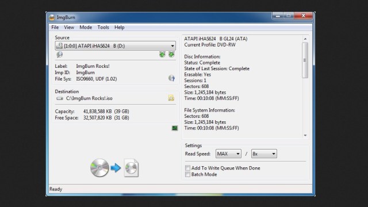
Task: Open the Help menu
Action: [x=120, y=27]
